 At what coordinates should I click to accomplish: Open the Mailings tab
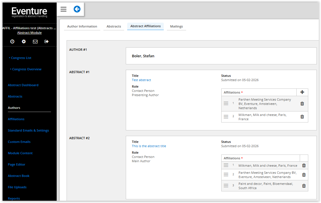(x=176, y=26)
